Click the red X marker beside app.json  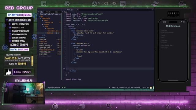coord(60,43)
